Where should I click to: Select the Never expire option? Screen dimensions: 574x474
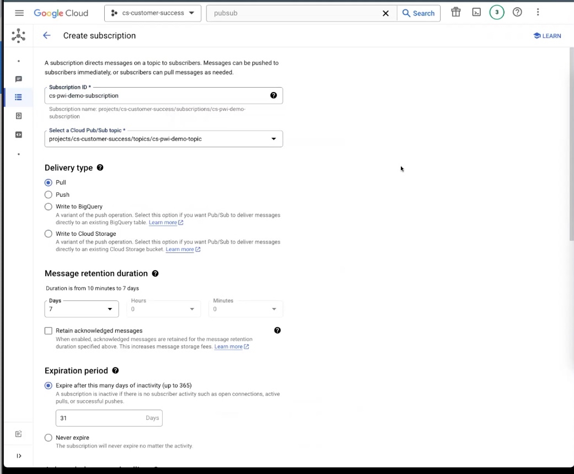click(48, 438)
